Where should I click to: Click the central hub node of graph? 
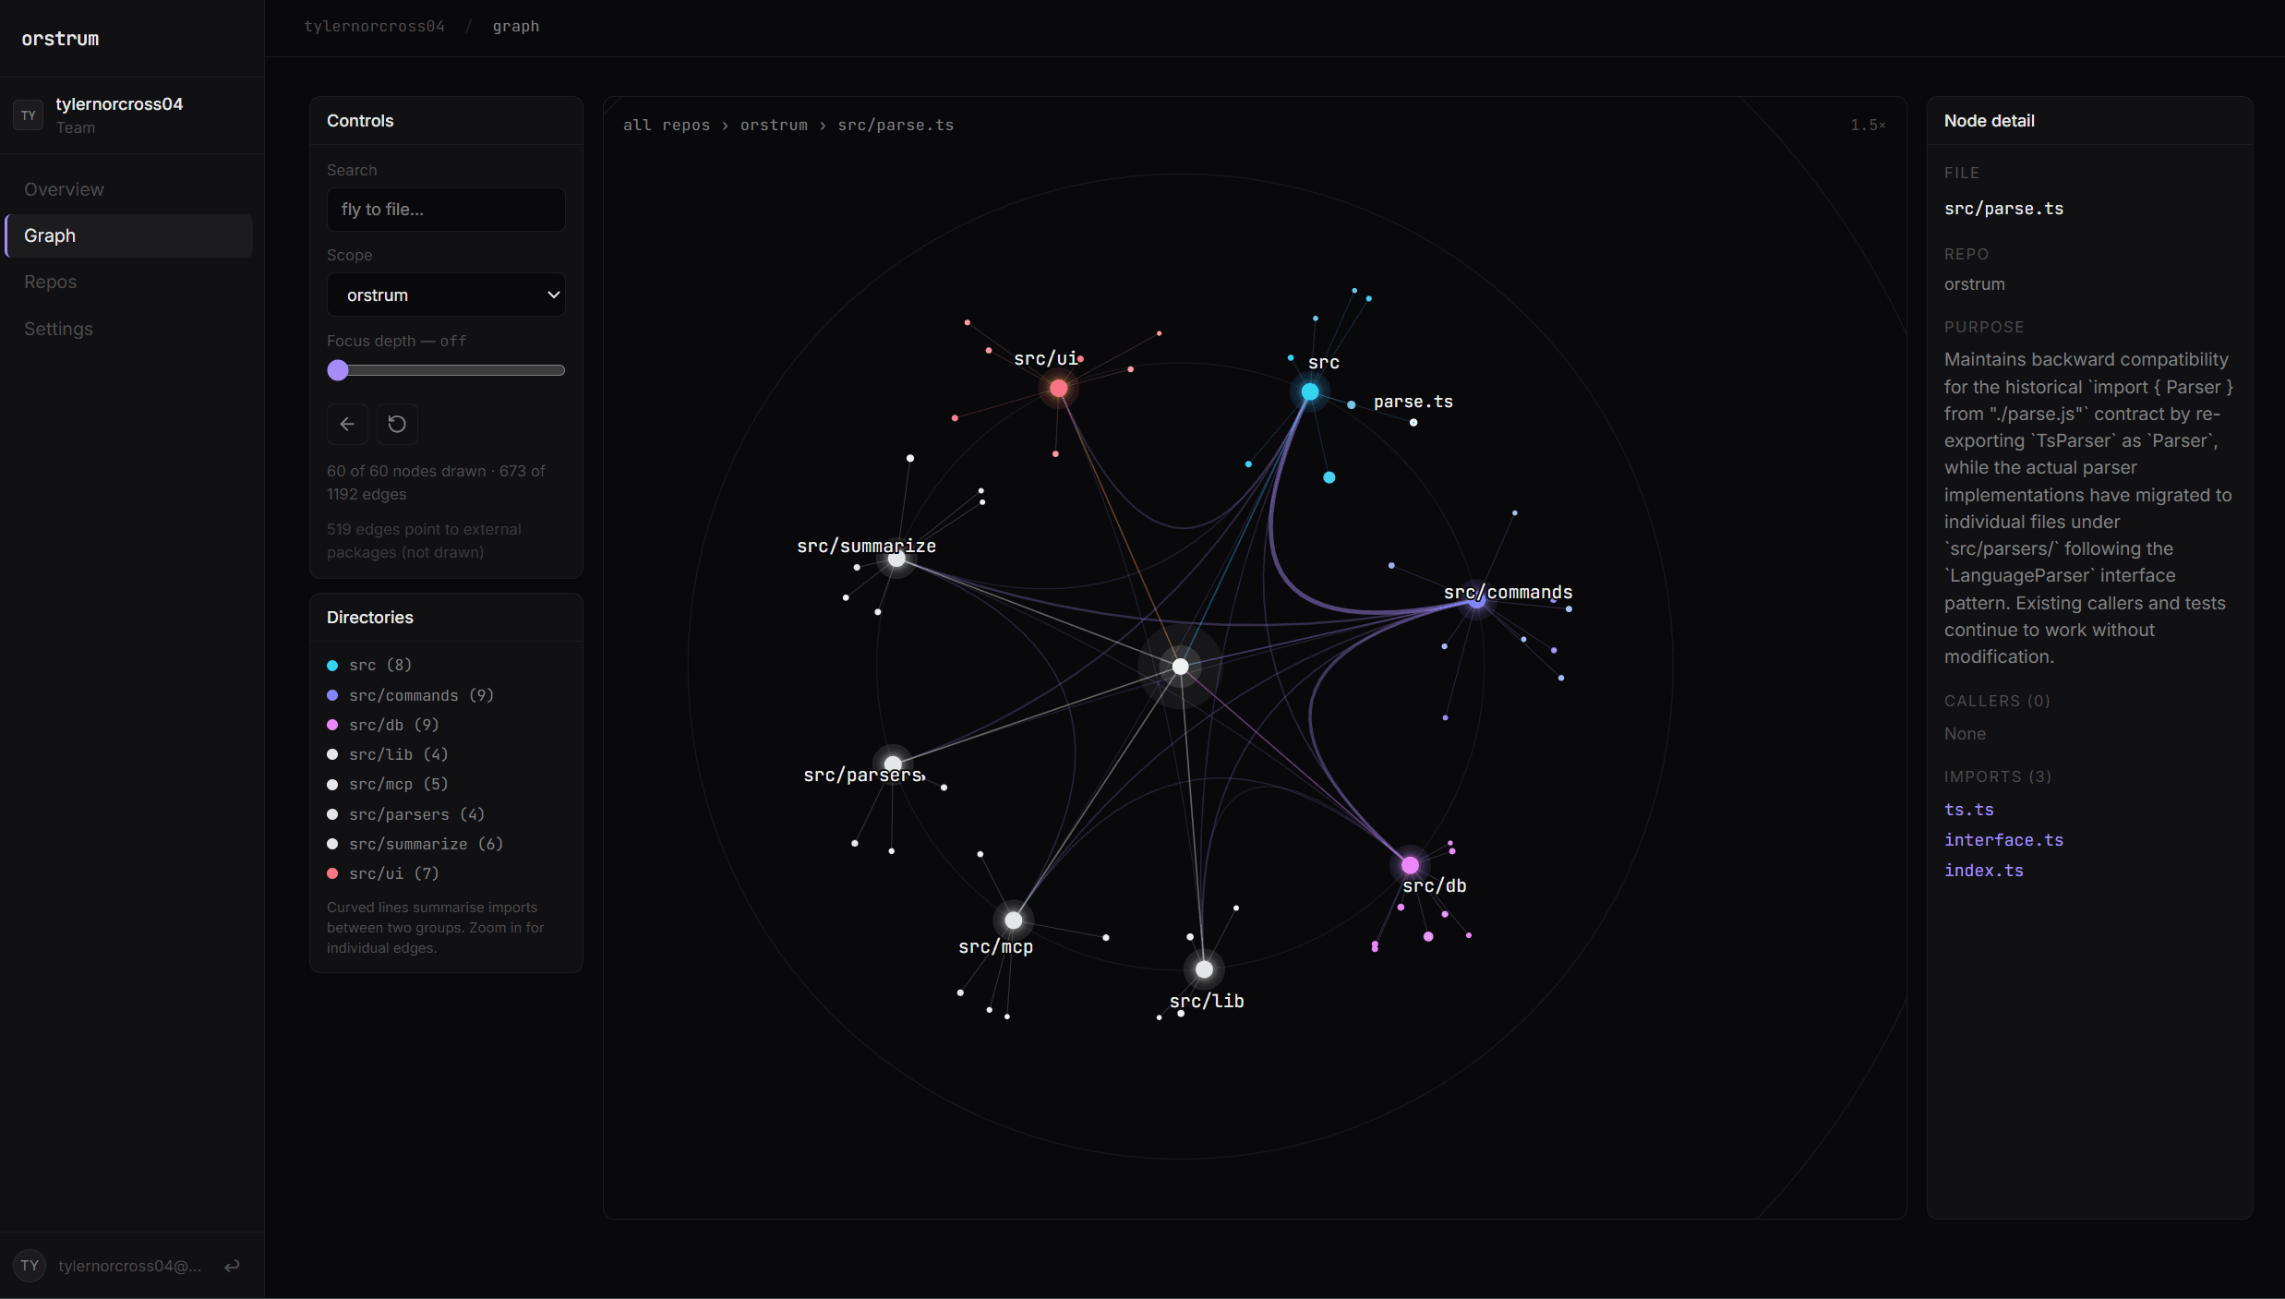pyautogui.click(x=1180, y=667)
